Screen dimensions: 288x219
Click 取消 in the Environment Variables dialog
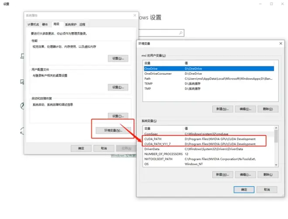[267, 189]
